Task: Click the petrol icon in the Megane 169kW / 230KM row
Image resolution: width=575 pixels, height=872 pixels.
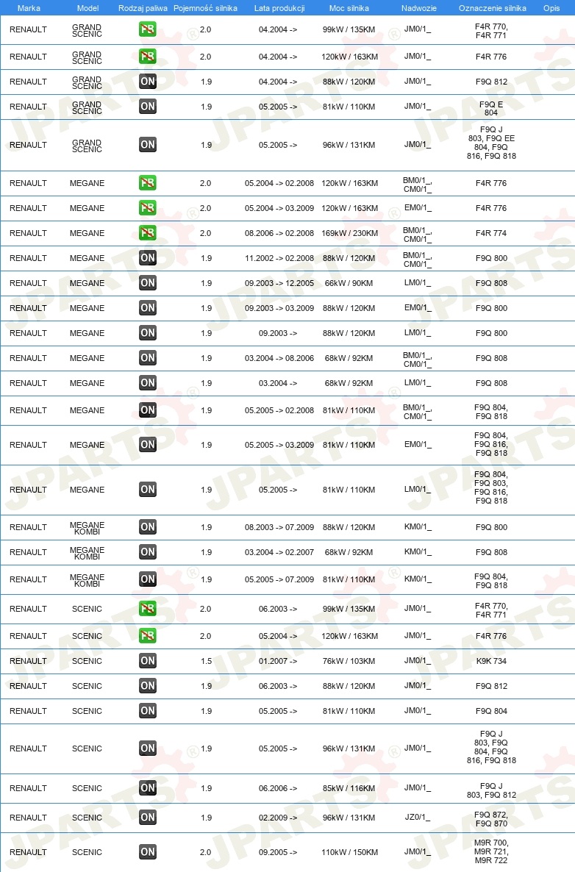Action: pos(147,233)
